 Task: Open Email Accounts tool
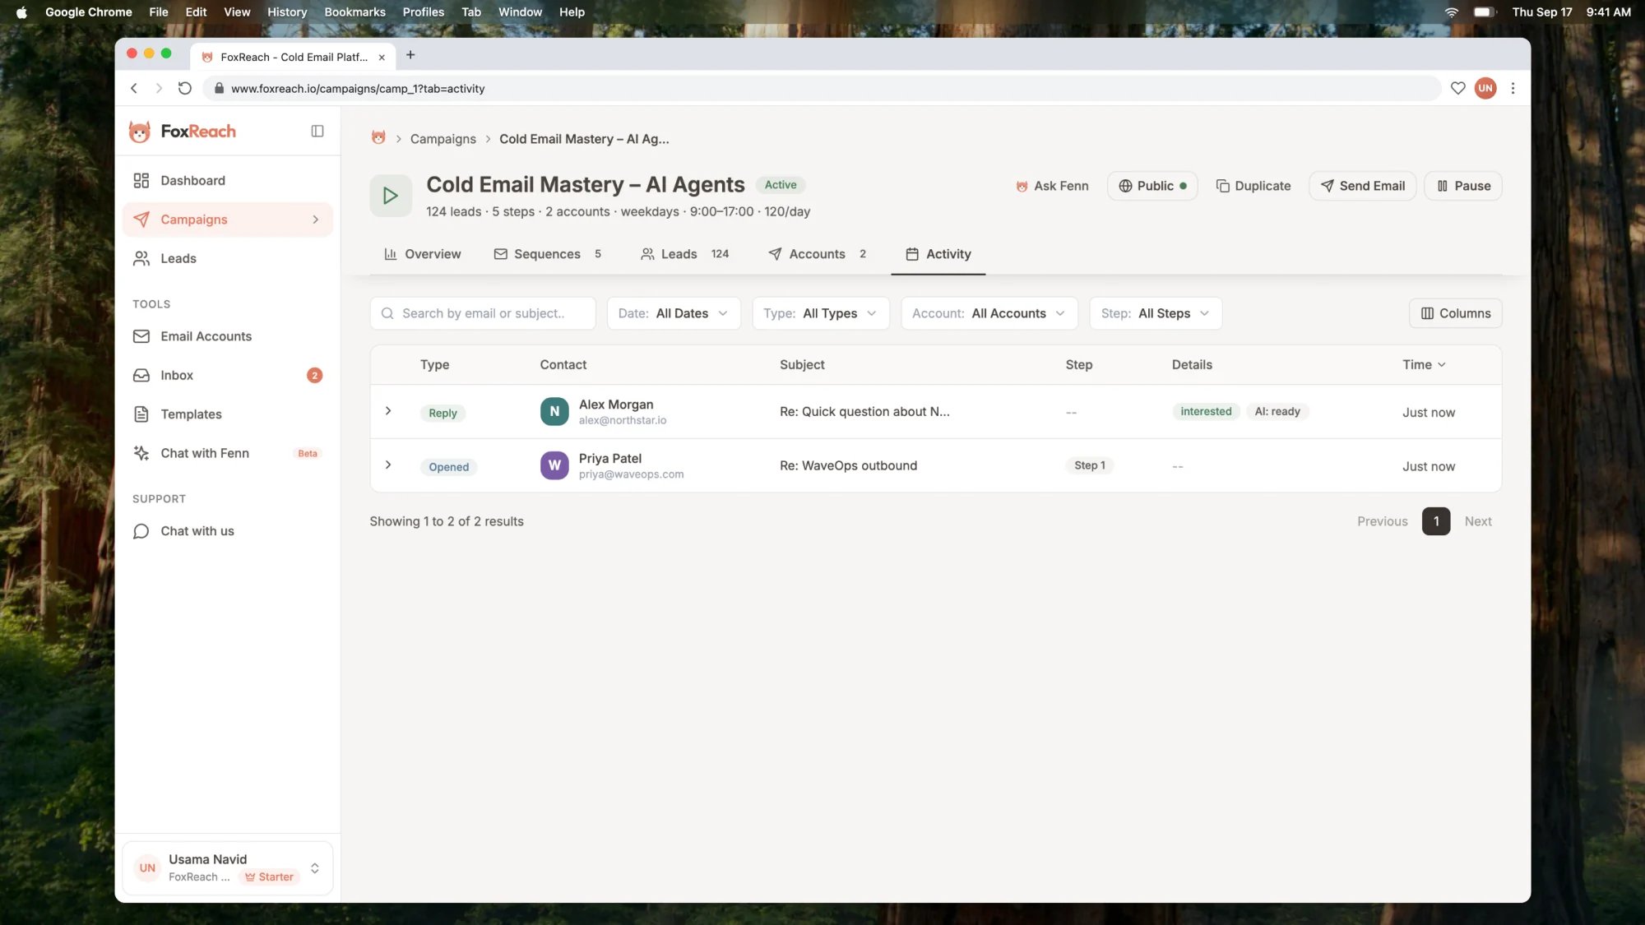(x=228, y=336)
